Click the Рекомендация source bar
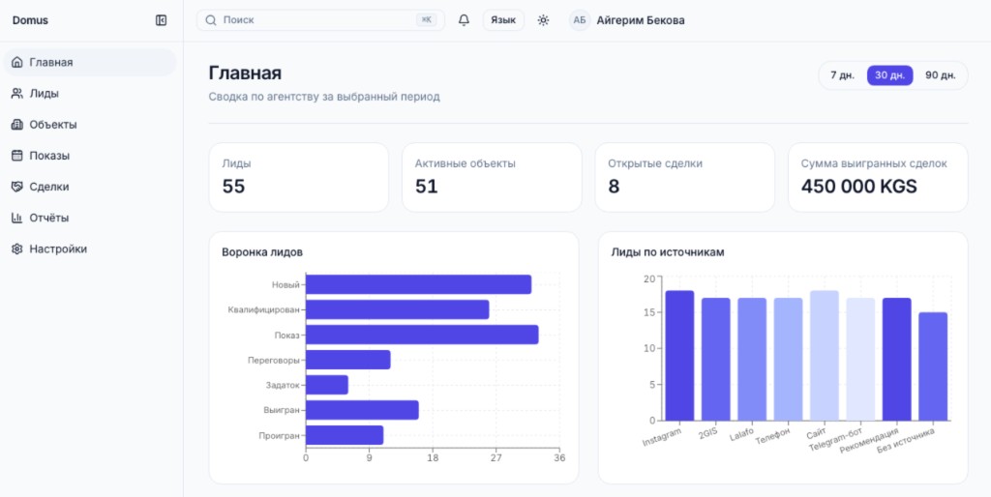 (897, 360)
